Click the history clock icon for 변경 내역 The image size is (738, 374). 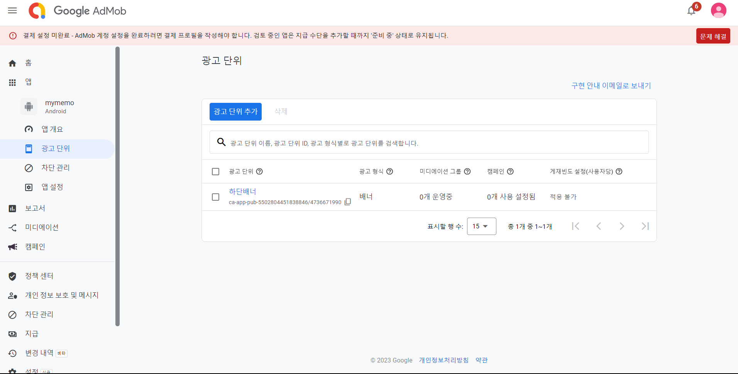12,353
